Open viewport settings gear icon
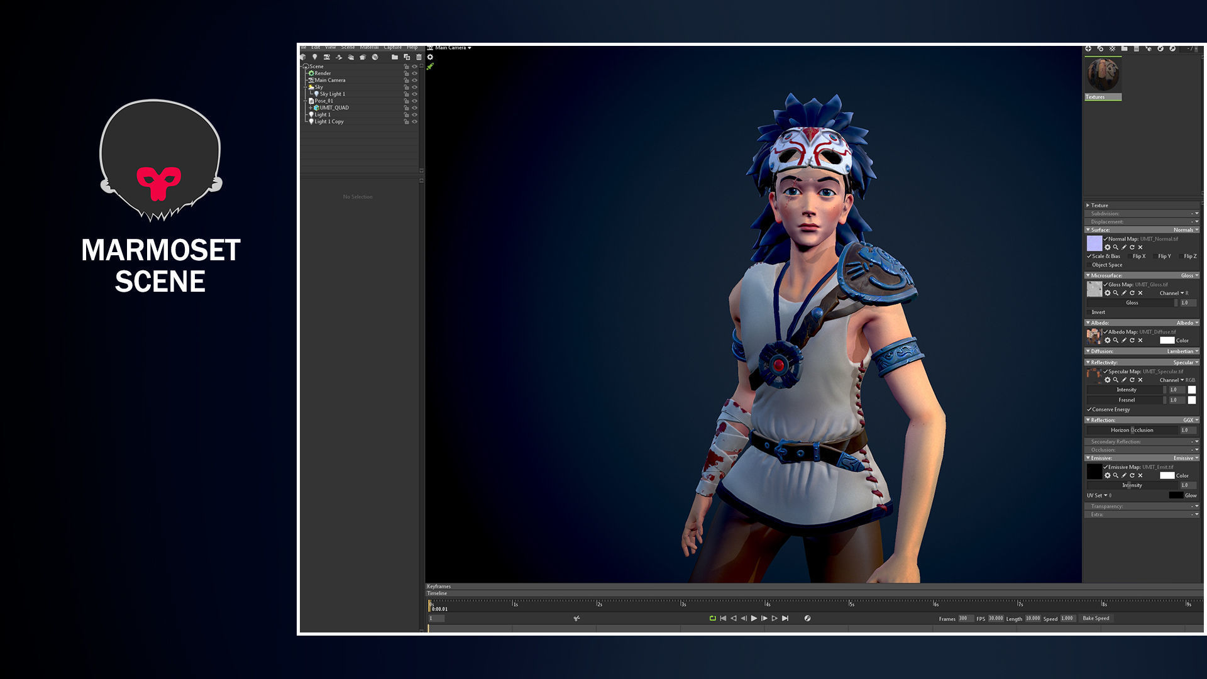Screen dimensions: 1207x679 pyautogui.click(x=431, y=57)
